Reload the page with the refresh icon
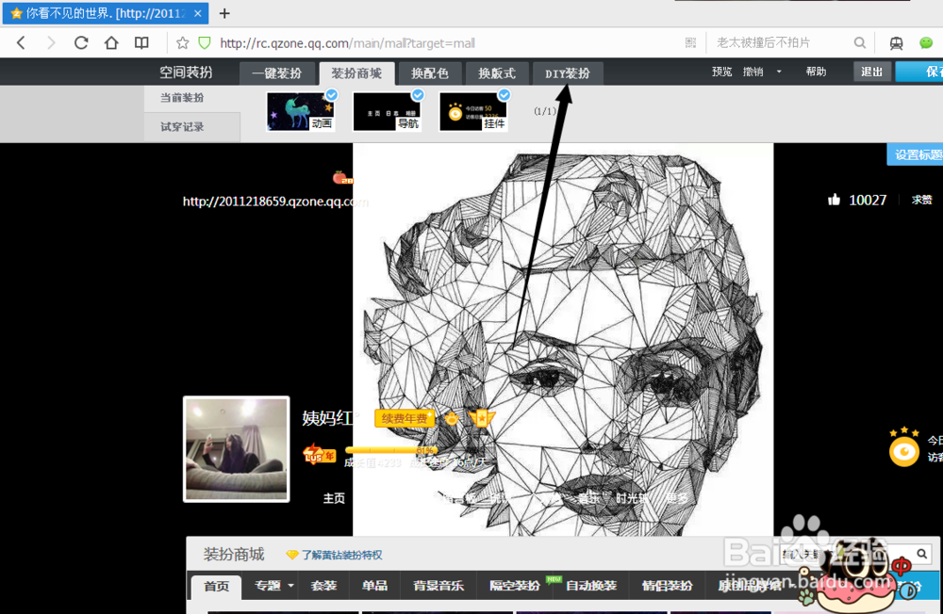 click(x=81, y=42)
